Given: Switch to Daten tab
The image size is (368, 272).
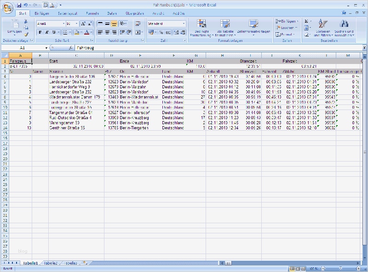Looking at the screenshot, I should coord(112,13).
